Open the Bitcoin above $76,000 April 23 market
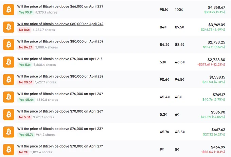The image size is (231, 157). [x=60, y=129]
